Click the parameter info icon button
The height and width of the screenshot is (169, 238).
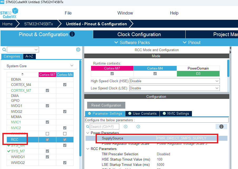221,127
